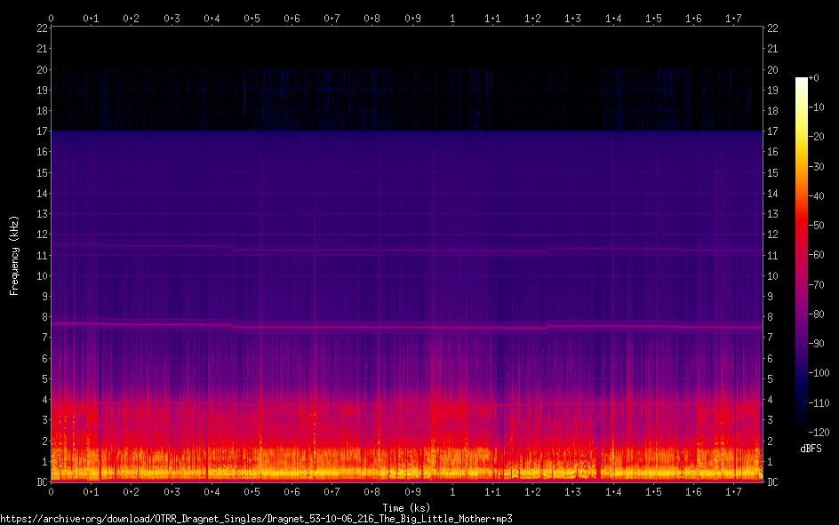The image size is (839, 525).
Task: Click the 'DC' label on left axis
Action: point(41,482)
